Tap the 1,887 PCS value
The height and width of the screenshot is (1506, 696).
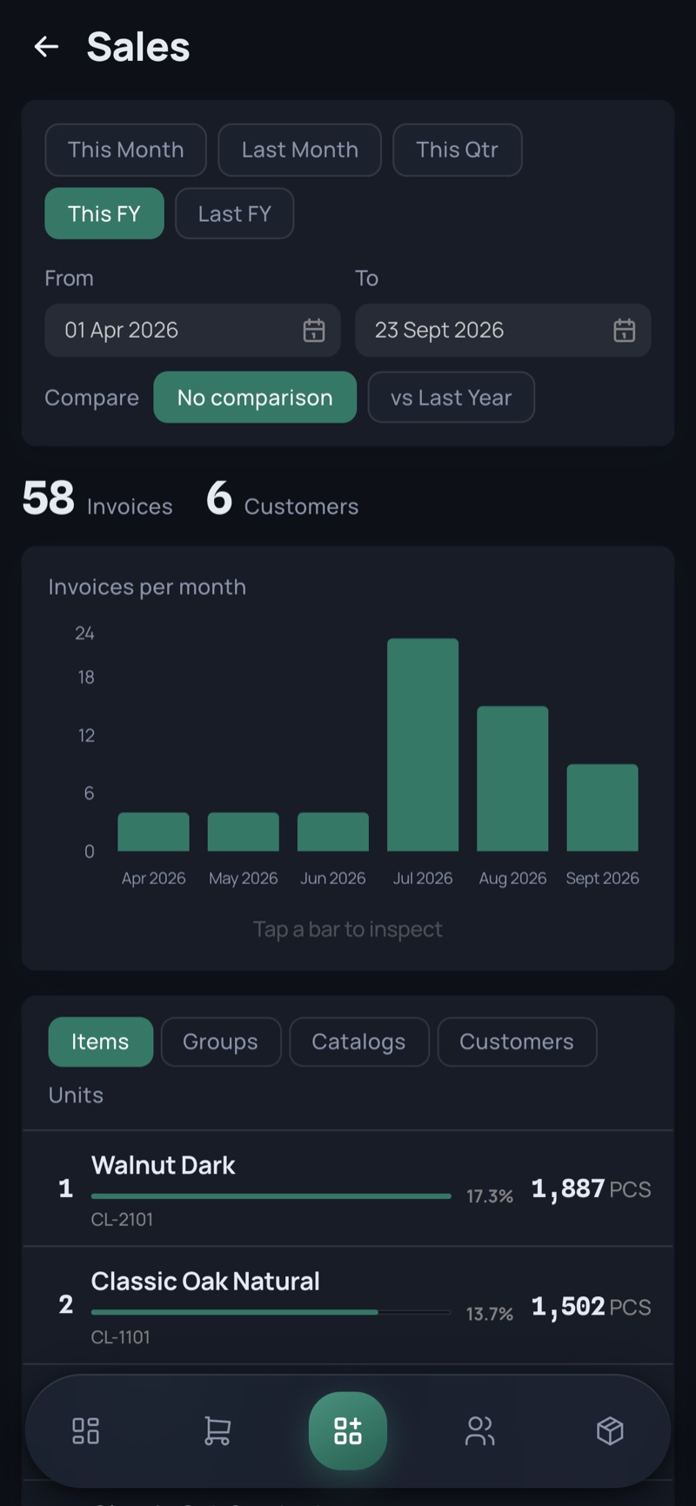[x=592, y=1188]
